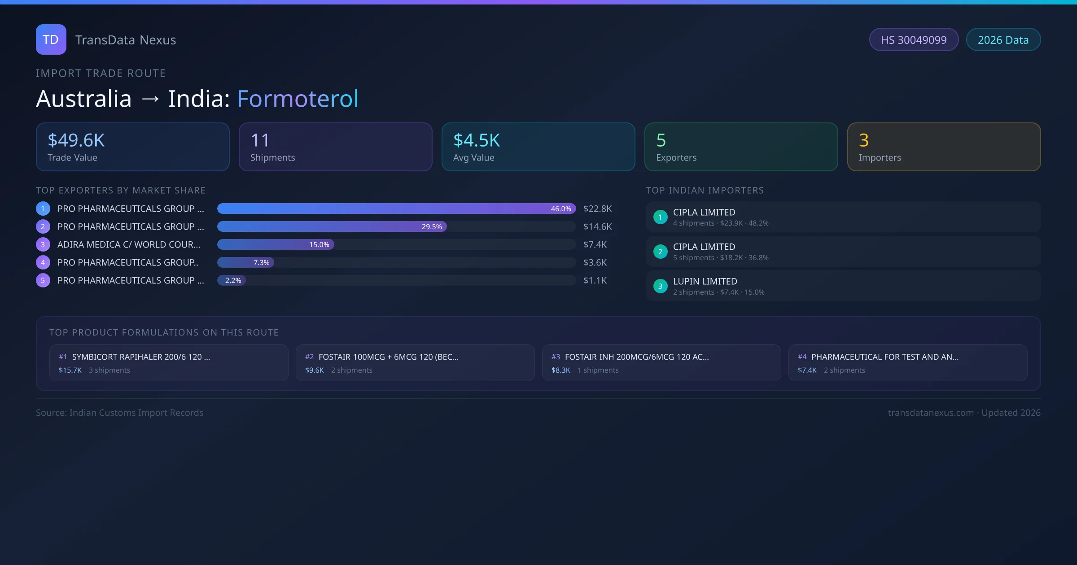Click the transdatanexus.com footer link

tap(930, 413)
